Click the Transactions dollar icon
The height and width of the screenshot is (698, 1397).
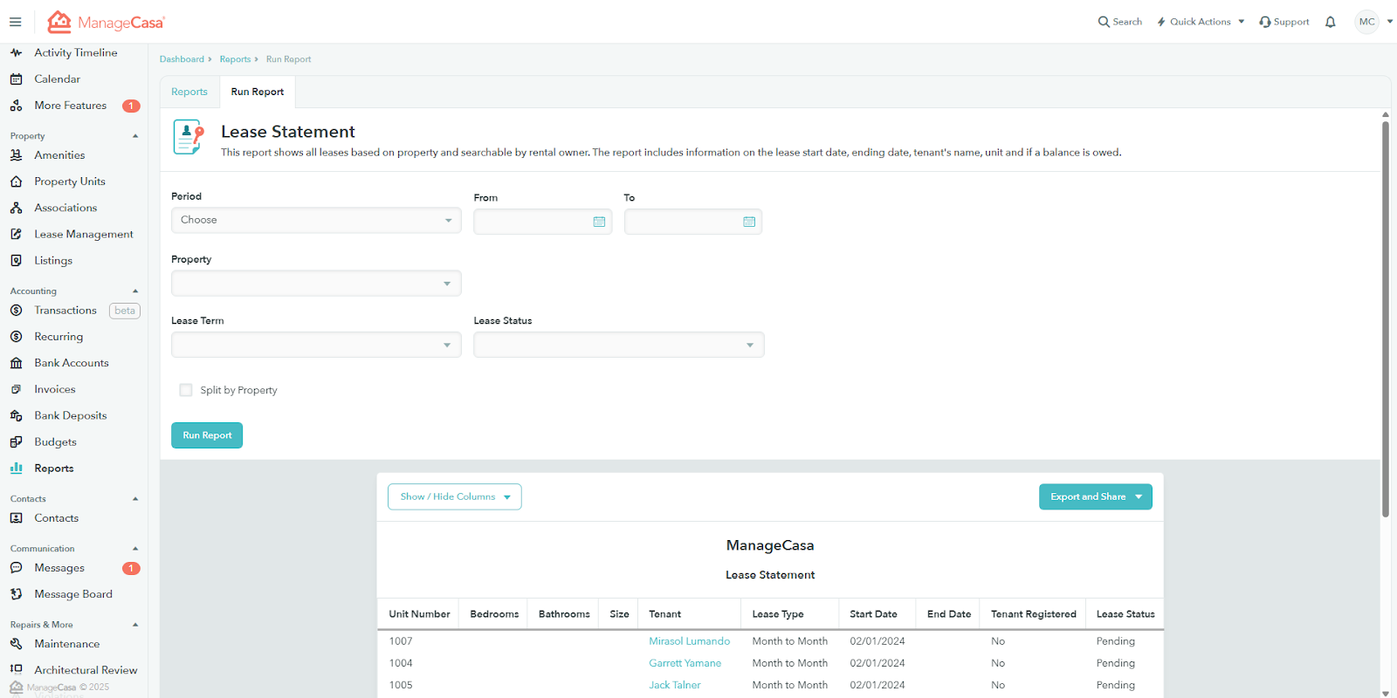point(16,311)
